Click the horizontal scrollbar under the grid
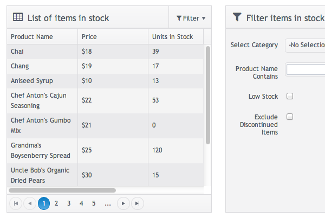Viewport: 325px width, 217px height. 62,190
